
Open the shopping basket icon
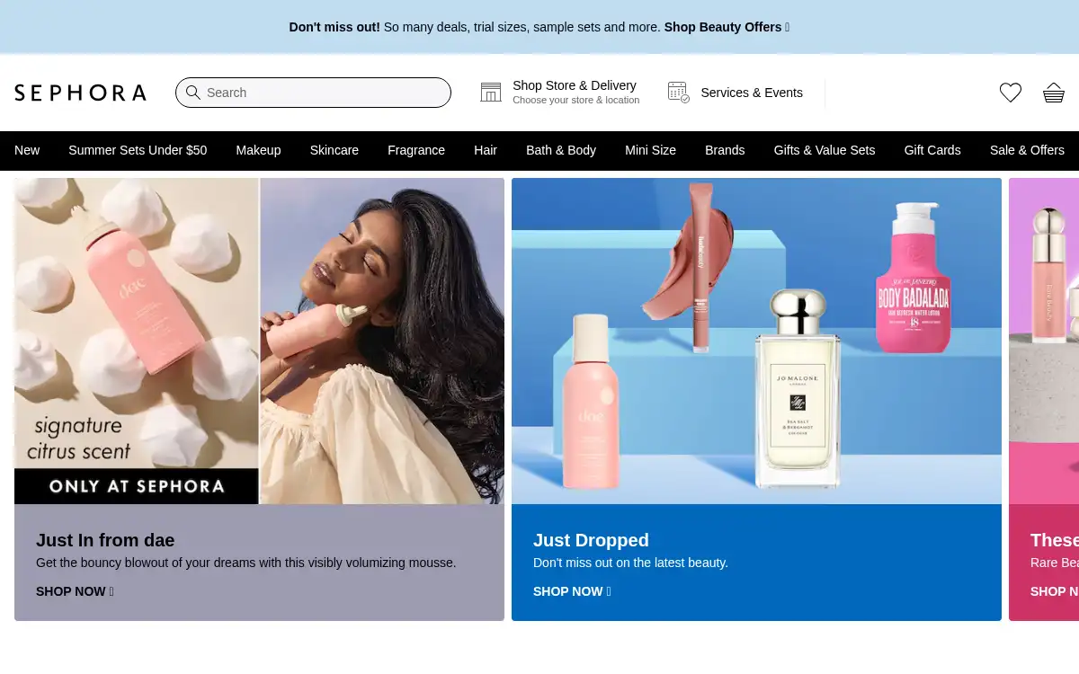(x=1054, y=93)
